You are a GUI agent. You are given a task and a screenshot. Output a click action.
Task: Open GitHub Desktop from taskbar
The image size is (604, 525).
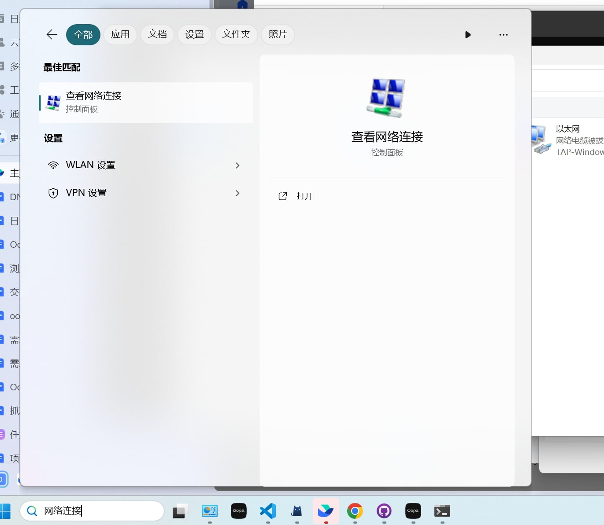pyautogui.click(x=384, y=511)
